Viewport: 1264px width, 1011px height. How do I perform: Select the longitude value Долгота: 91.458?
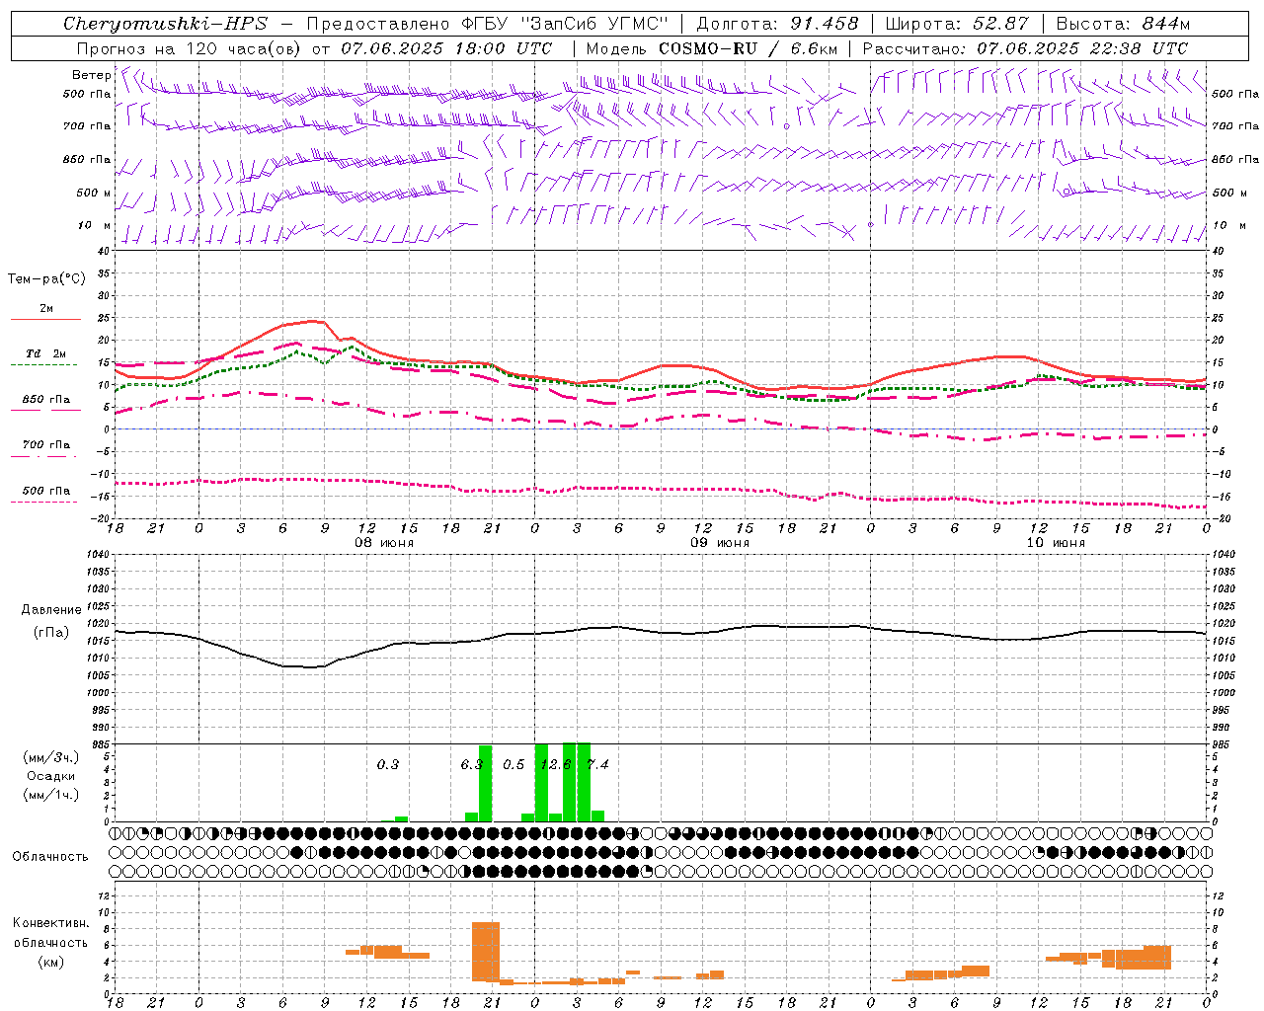coord(778,24)
